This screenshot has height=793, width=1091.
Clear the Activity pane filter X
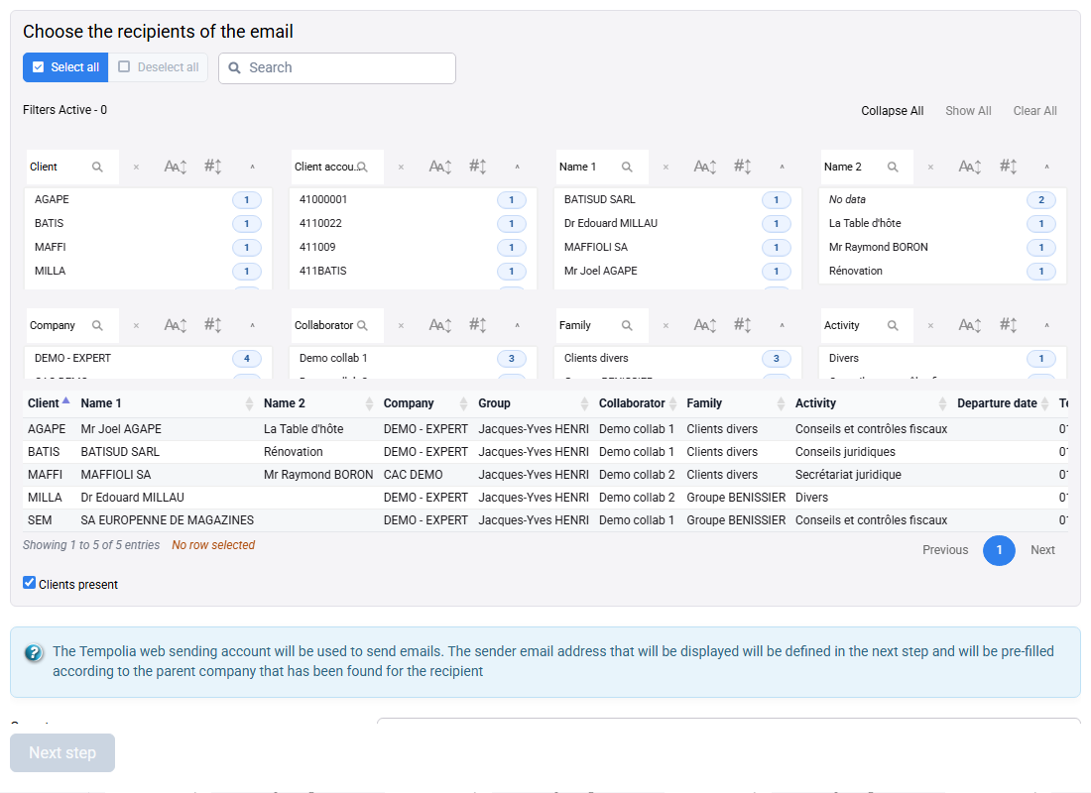tap(930, 325)
